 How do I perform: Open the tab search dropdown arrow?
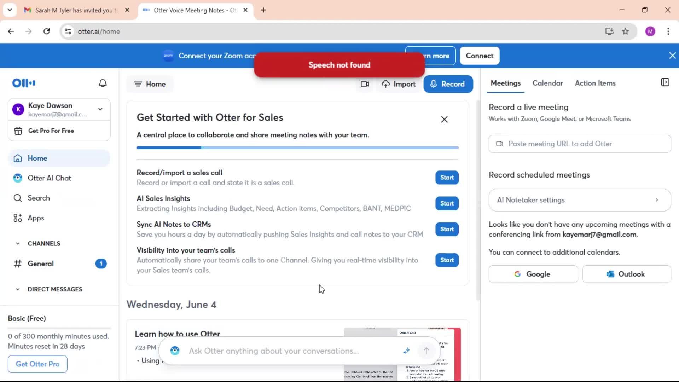(10, 10)
